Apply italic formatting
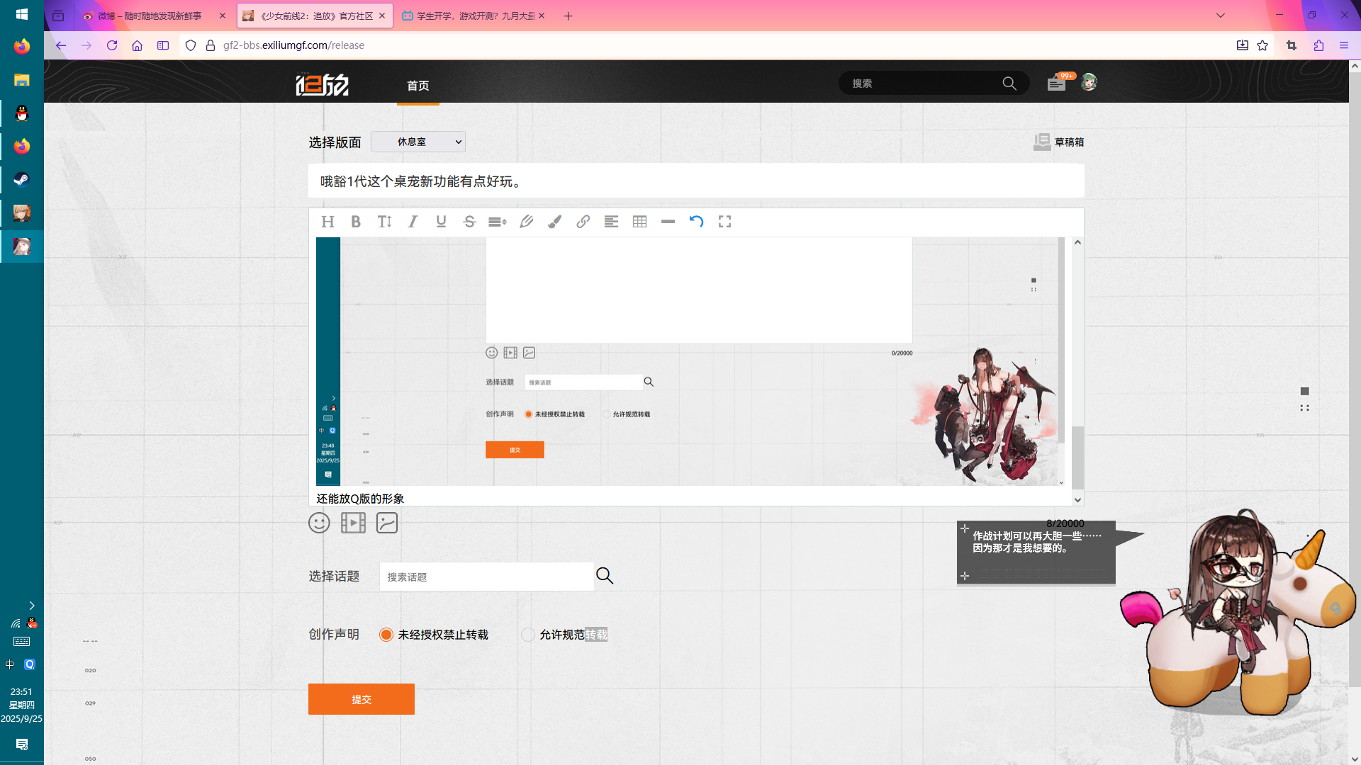 pos(413,222)
